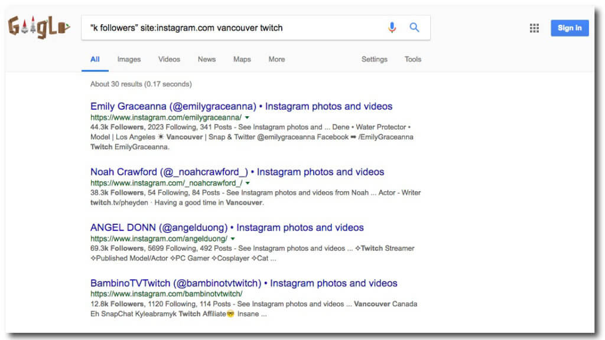Open Emily Graceanna's Instagram result
605x340 pixels.
point(240,106)
